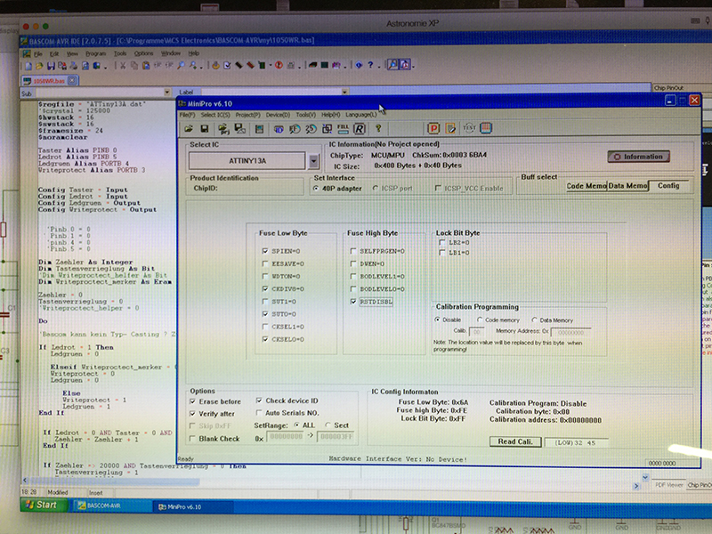
Task: Toggle the Auto Serials NO. checkbox
Action: click(259, 413)
